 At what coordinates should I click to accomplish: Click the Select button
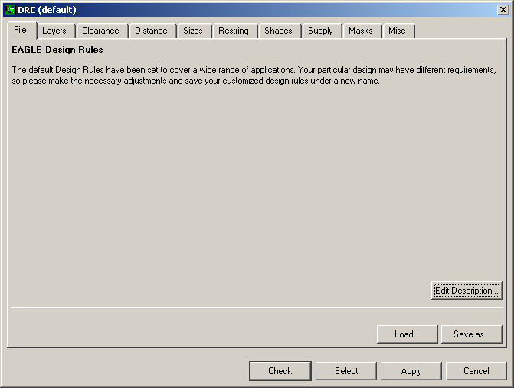click(x=346, y=371)
